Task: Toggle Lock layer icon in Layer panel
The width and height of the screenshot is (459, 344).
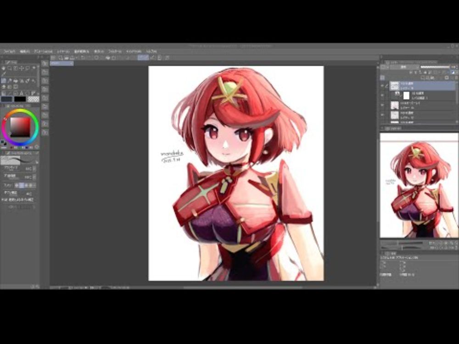Action: click(425, 72)
